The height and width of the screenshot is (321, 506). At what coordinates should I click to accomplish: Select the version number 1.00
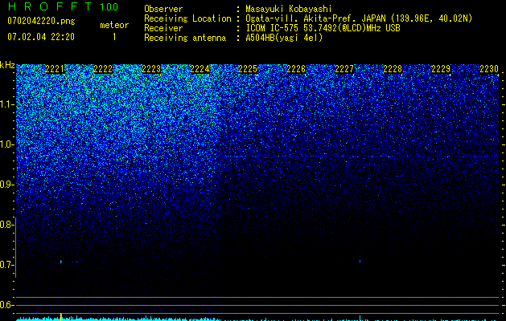[x=109, y=7]
